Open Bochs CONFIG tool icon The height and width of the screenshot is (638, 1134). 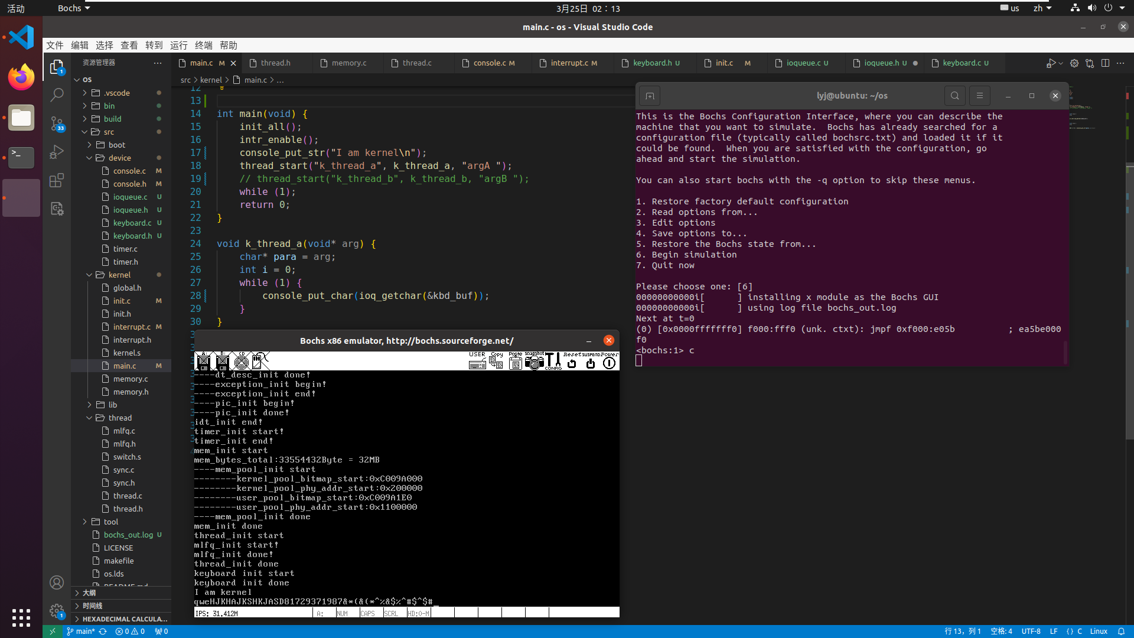click(x=553, y=360)
